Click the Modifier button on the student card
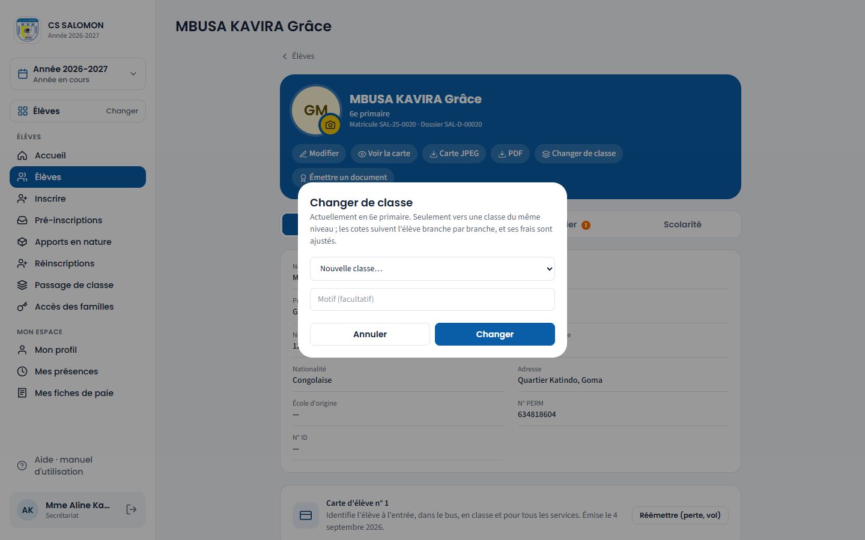 coord(319,154)
